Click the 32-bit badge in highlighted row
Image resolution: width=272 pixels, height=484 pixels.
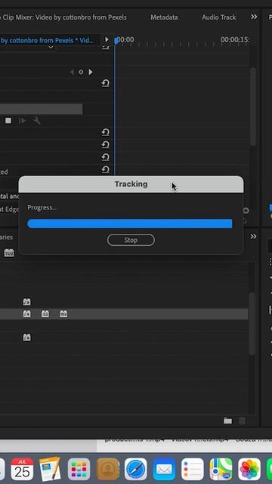coord(45,314)
